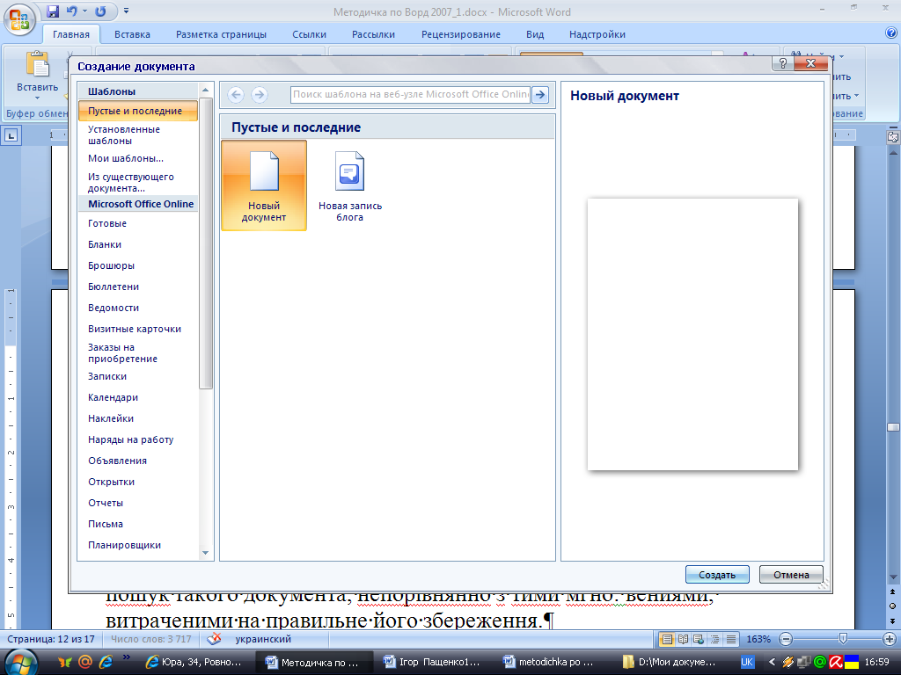The width and height of the screenshot is (901, 675).
Task: Launch Internet Explorer from quick launch
Action: click(106, 662)
